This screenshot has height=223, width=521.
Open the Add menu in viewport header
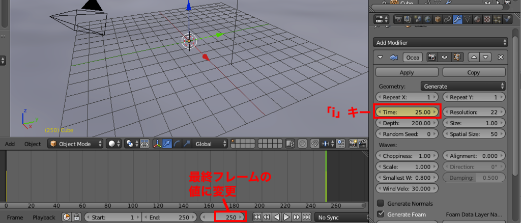click(x=10, y=144)
